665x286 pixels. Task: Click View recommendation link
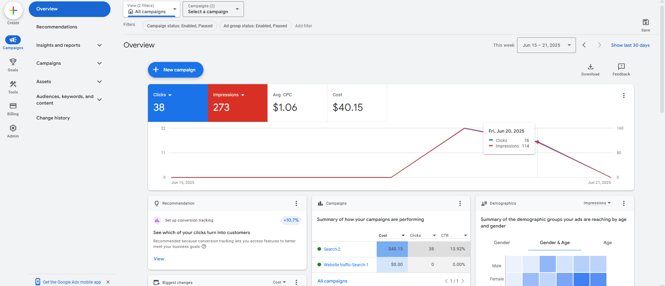[159, 259]
